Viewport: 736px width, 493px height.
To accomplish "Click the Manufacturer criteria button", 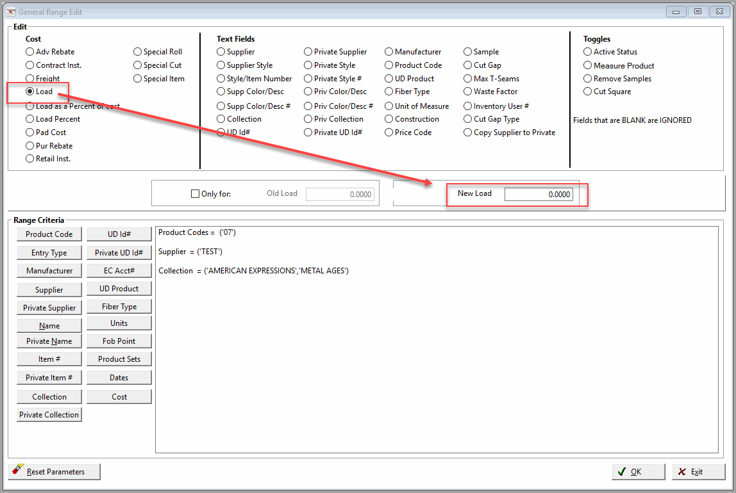I will point(49,270).
